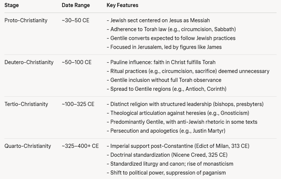Screen dimensions: 281x179
Task: Click the Key Features column header
Action: pyautogui.click(x=122, y=6)
